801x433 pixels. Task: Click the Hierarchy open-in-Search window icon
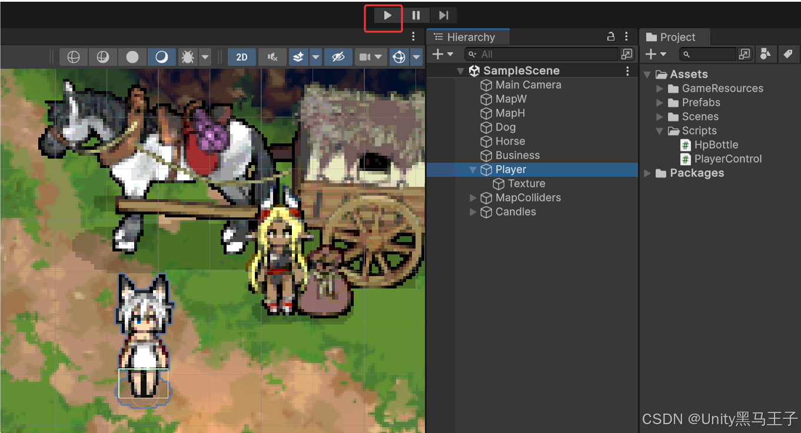[627, 54]
